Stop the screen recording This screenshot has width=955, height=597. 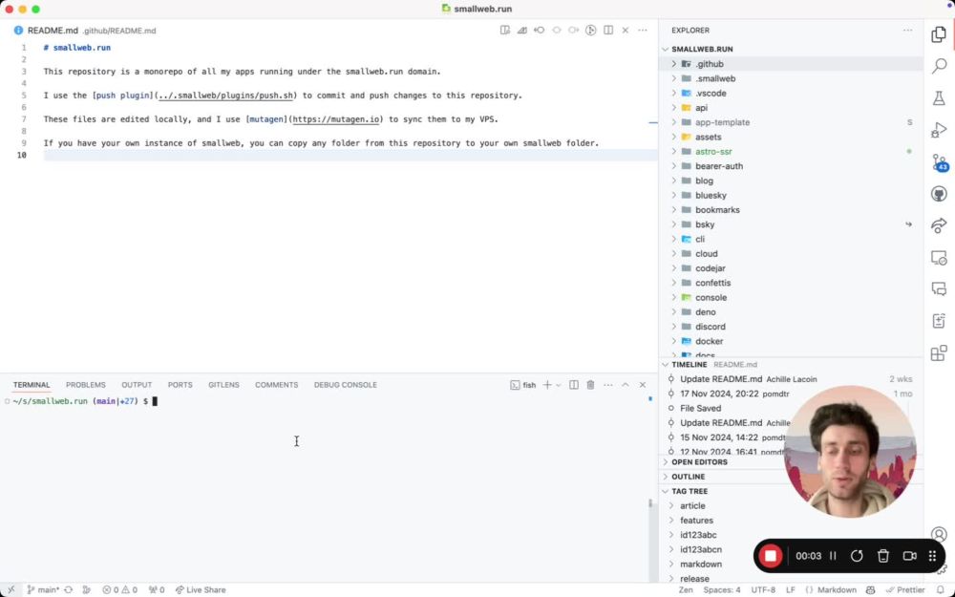(771, 556)
